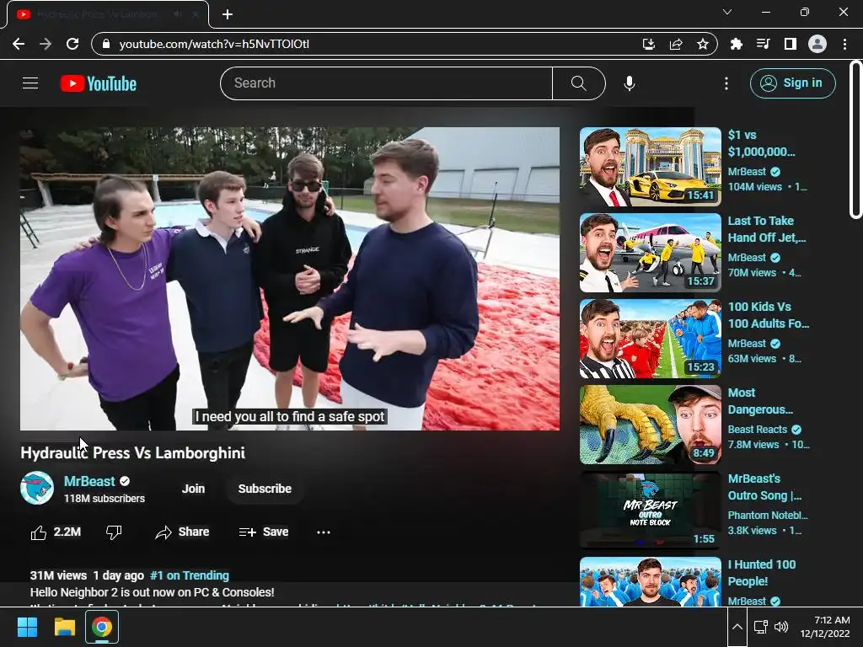Click Chrome icon in taskbar
The image size is (863, 647).
[102, 627]
